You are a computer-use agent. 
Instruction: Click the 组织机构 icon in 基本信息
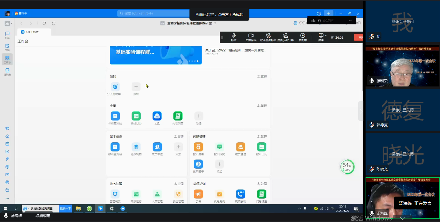pos(136,147)
